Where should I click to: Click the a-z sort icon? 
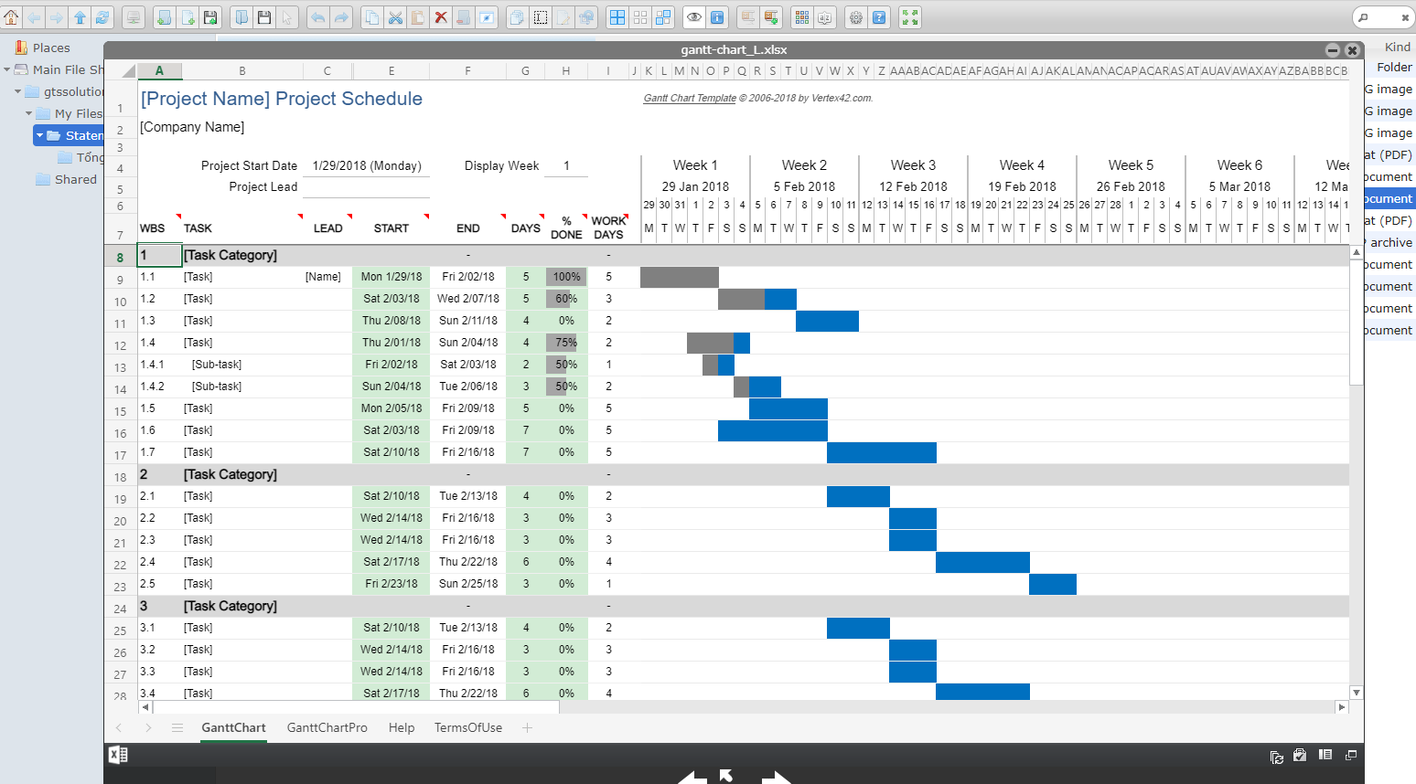pyautogui.click(x=825, y=17)
